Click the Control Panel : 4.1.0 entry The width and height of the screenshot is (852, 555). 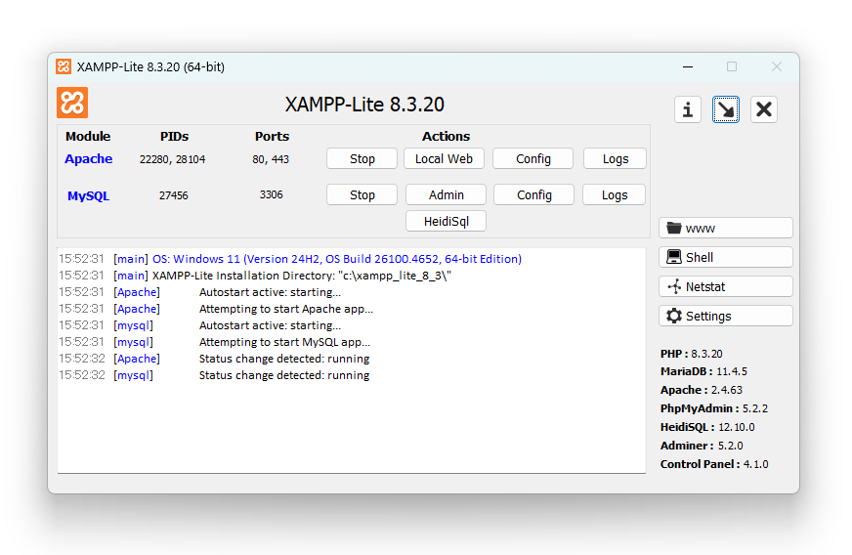click(714, 464)
